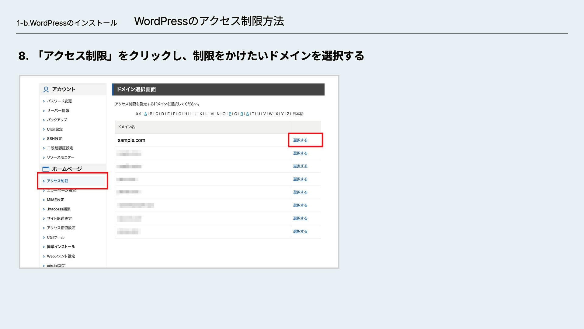The height and width of the screenshot is (329, 584).
Task: Open Webフォント設定 item
Action: (x=61, y=256)
